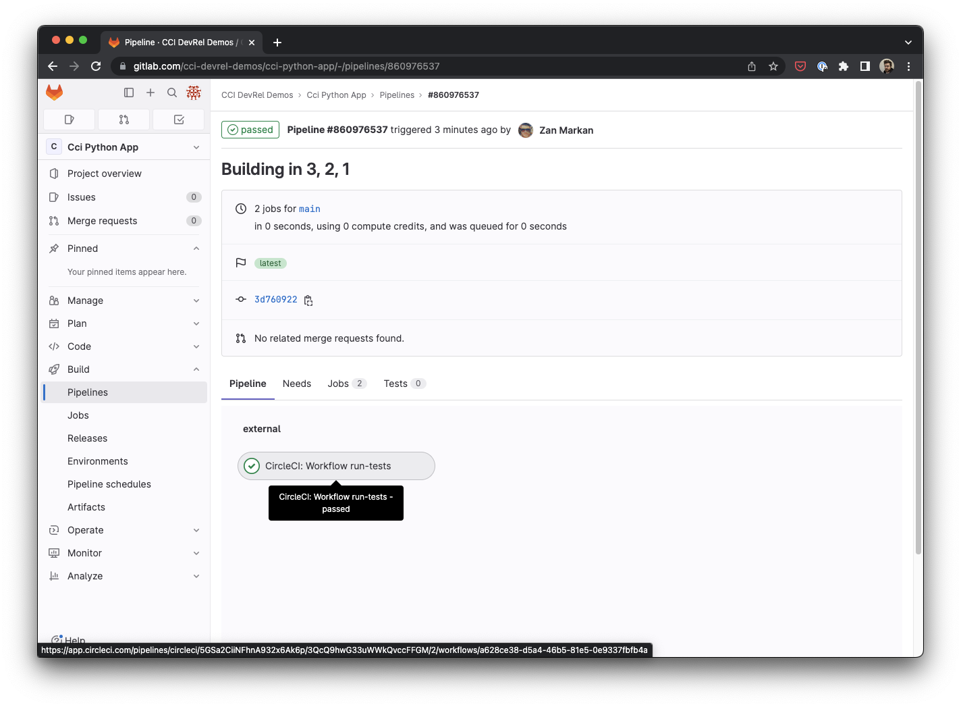Expand the Manage menu
This screenshot has height=707, width=961.
click(x=124, y=300)
